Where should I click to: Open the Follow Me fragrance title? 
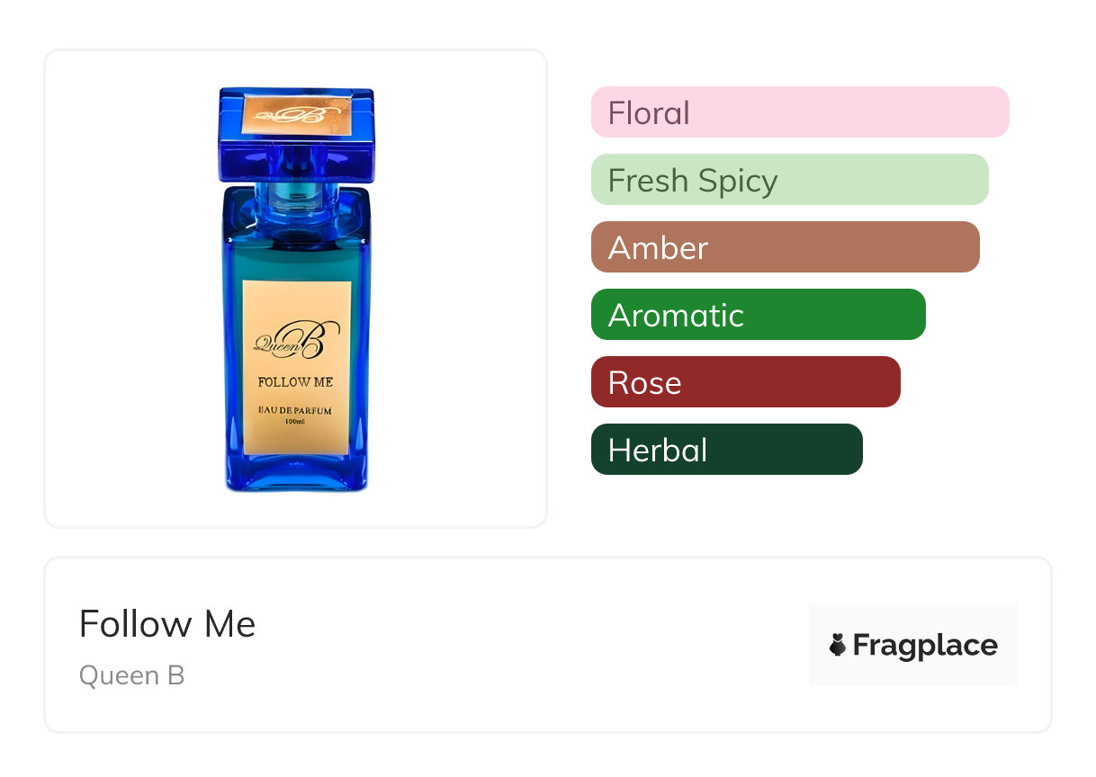coord(167,624)
